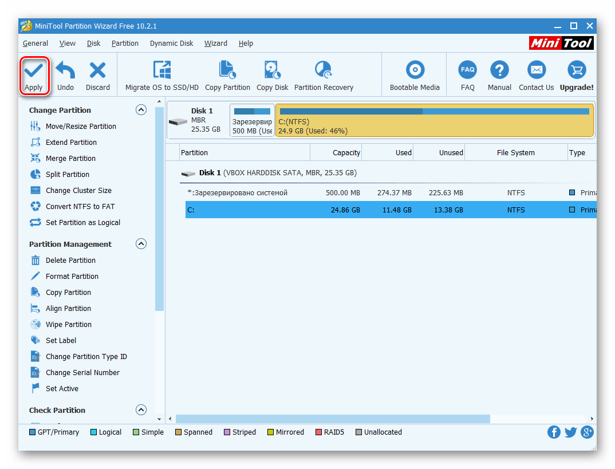
Task: Click Format Partition in sidebar
Action: [72, 277]
